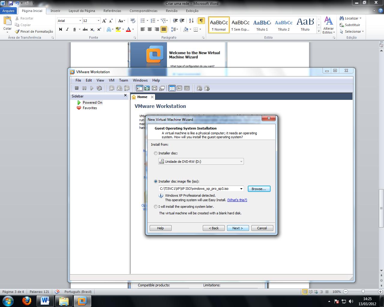Open the Unidade de DVD-RW (D:) dropdown
384x307 pixels.
(x=241, y=162)
